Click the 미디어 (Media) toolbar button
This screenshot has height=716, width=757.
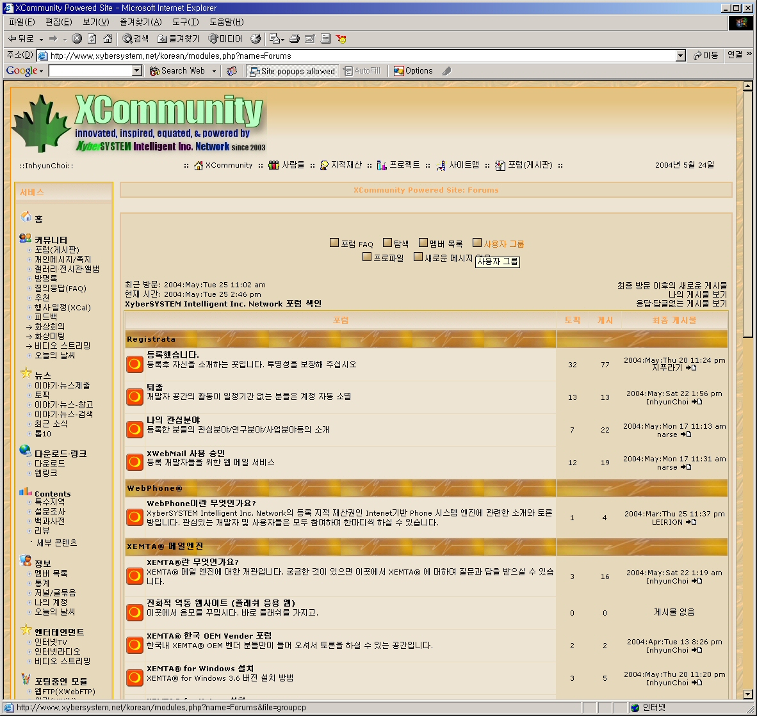225,39
